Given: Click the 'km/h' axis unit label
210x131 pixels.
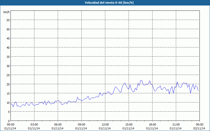Looking at the screenshot, I should (x=7, y=12).
